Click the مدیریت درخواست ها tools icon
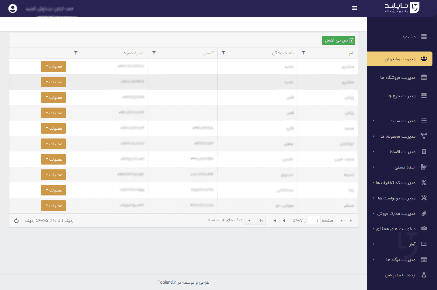Screen dimensions: 437x290 424,198
